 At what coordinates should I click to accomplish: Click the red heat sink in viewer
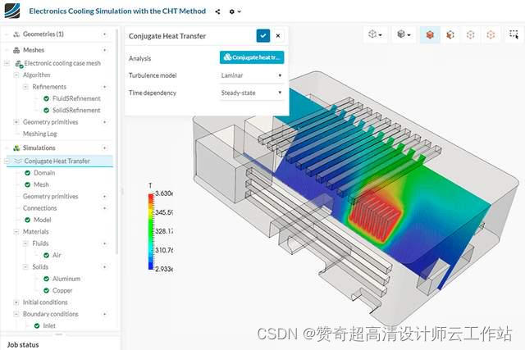click(x=375, y=217)
